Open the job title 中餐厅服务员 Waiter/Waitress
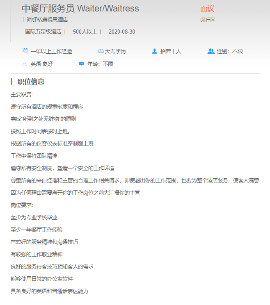Viewport: 270px width, 305px height. [80, 9]
